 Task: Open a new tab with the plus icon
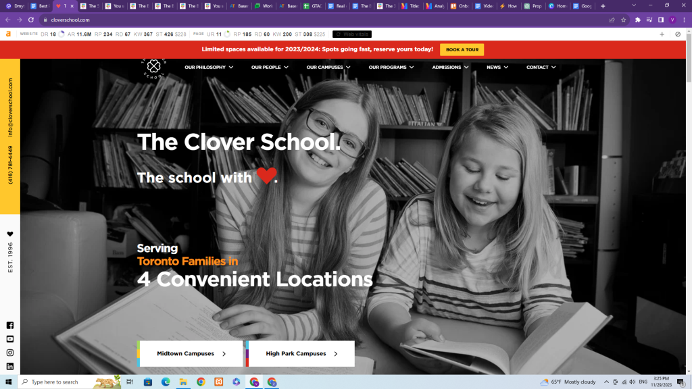click(x=603, y=6)
